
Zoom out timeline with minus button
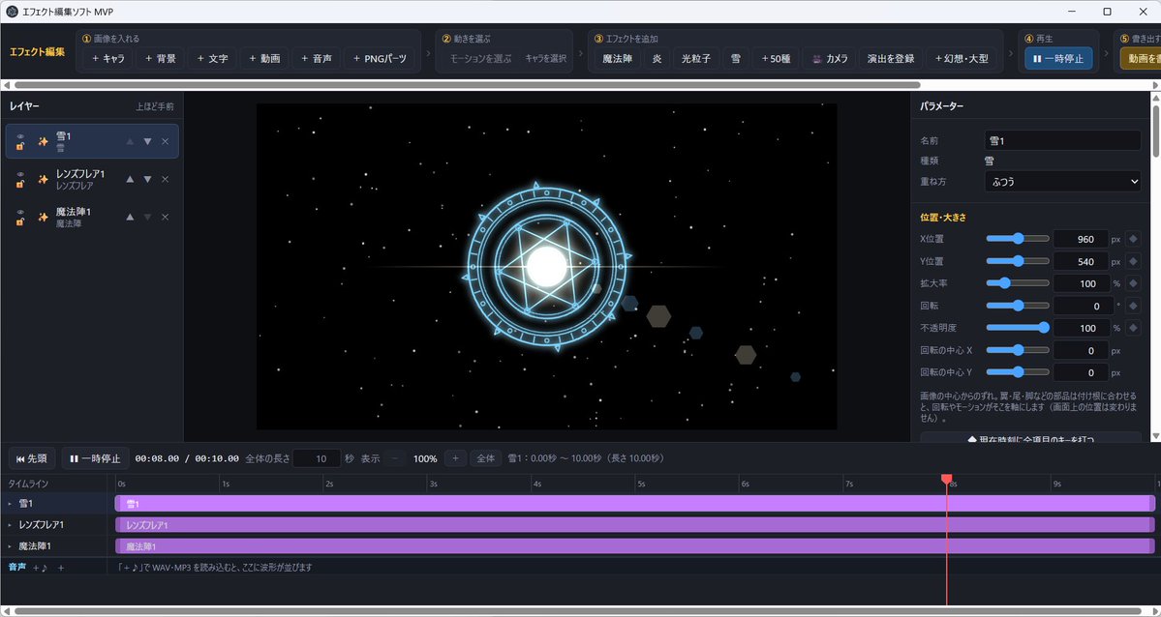click(394, 458)
